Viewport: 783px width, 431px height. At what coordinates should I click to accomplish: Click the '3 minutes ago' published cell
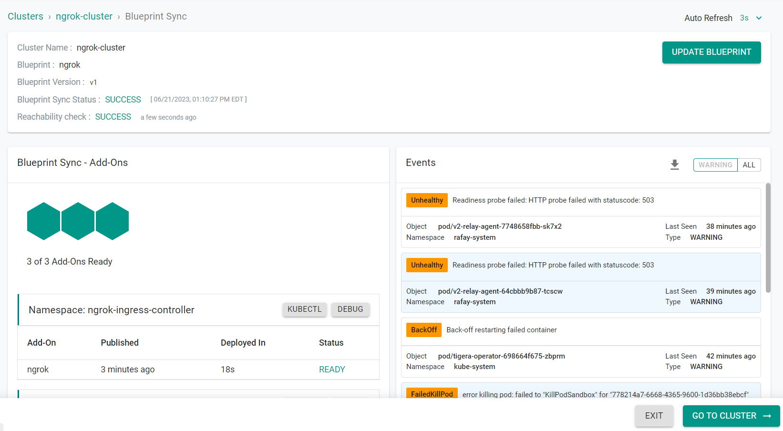click(x=128, y=369)
